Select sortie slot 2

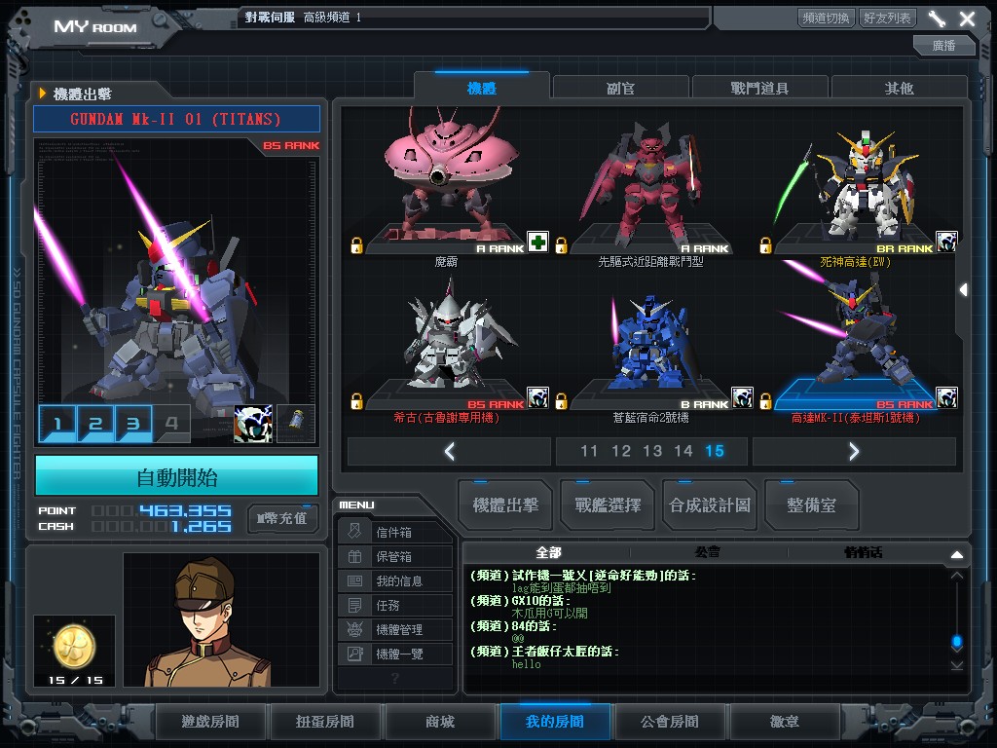tap(95, 424)
